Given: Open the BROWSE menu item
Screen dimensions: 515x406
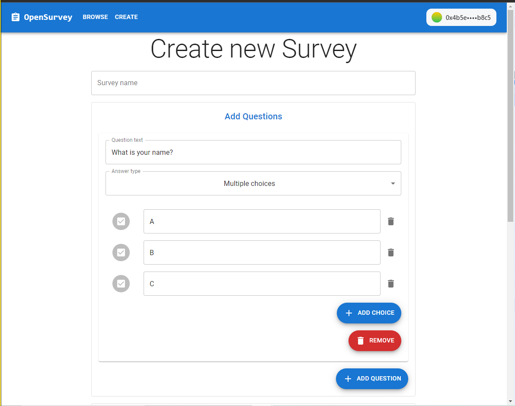Looking at the screenshot, I should point(95,17).
